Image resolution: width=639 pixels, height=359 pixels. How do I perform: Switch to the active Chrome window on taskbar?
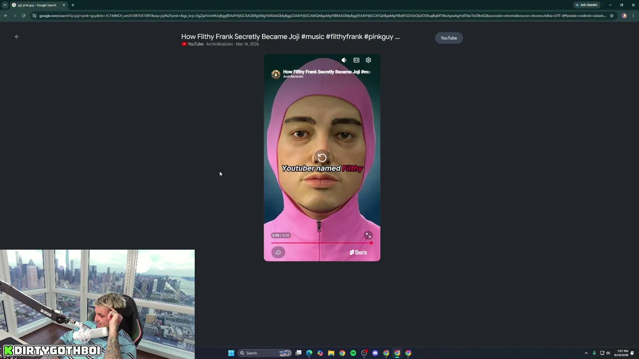397,353
